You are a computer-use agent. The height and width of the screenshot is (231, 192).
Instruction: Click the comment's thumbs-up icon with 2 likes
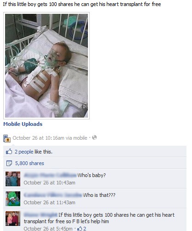coord(80,229)
